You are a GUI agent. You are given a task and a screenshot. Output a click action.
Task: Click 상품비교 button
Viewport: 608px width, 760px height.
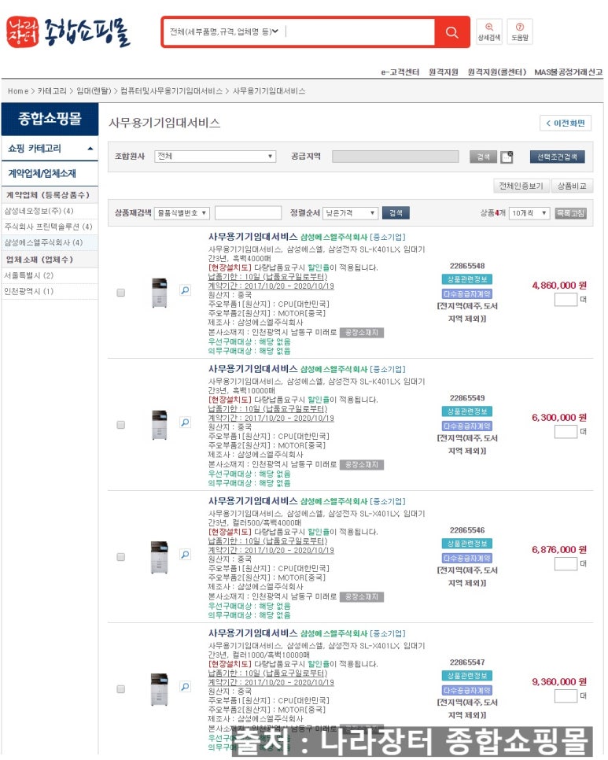[572, 186]
